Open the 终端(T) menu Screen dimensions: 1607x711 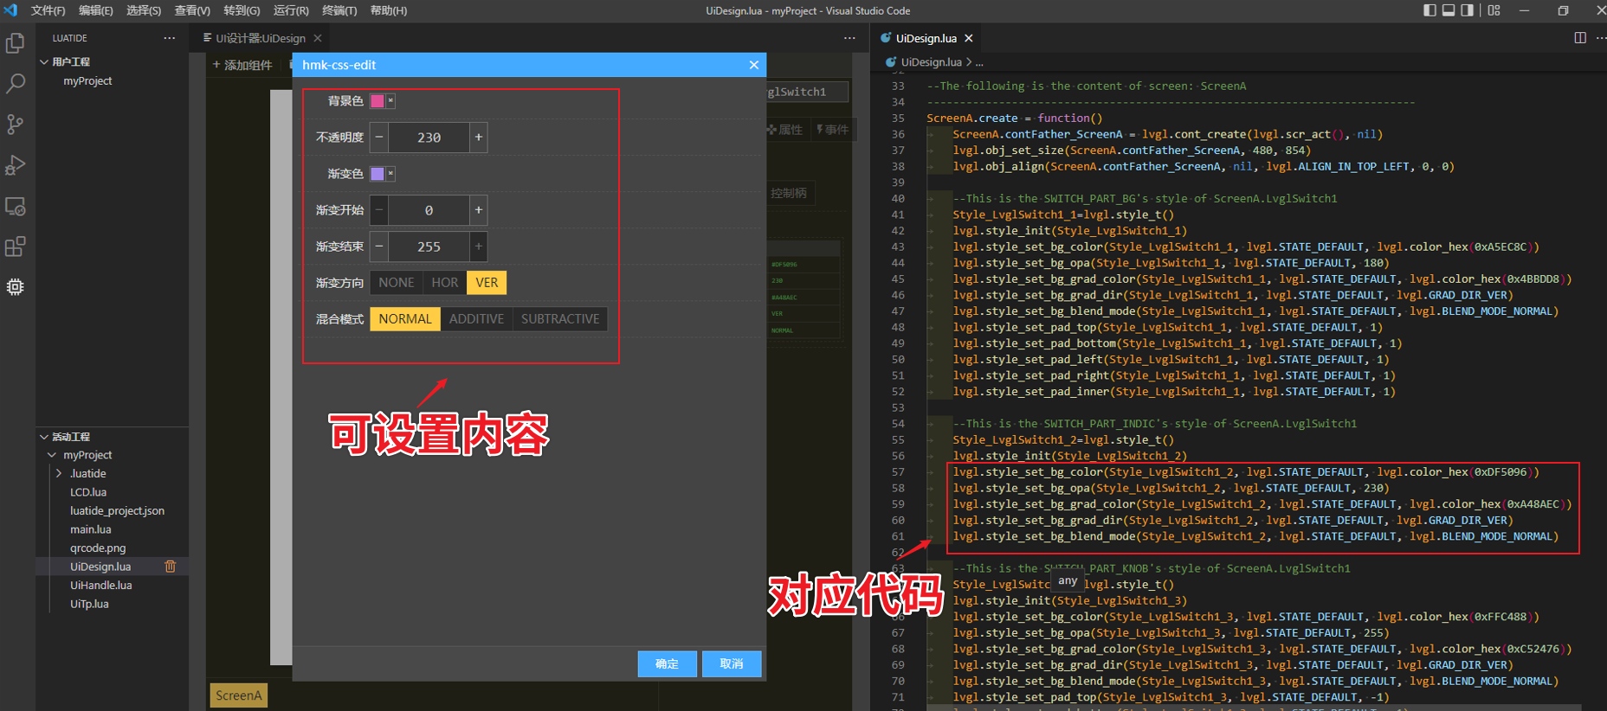(x=339, y=10)
